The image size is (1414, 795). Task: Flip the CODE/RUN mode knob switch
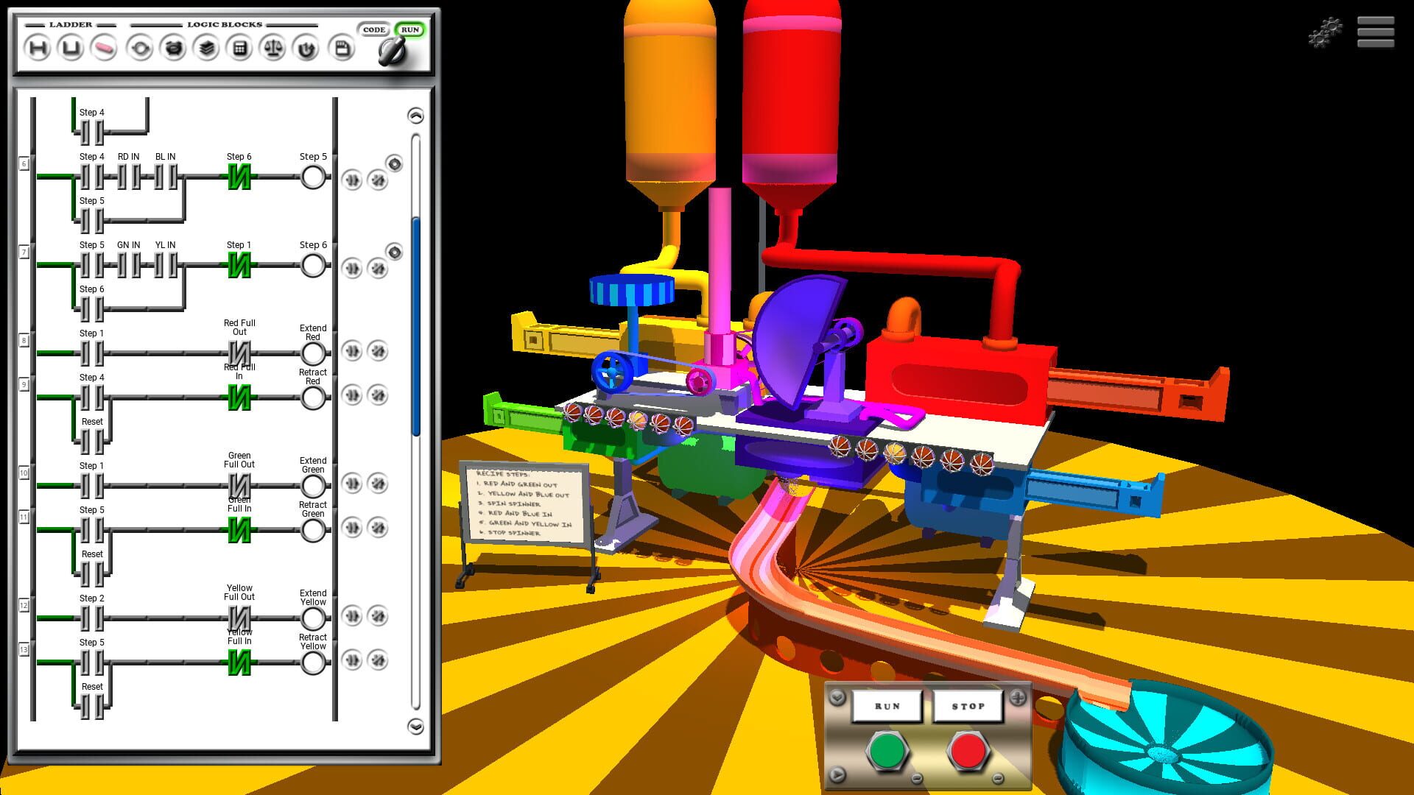(x=393, y=50)
